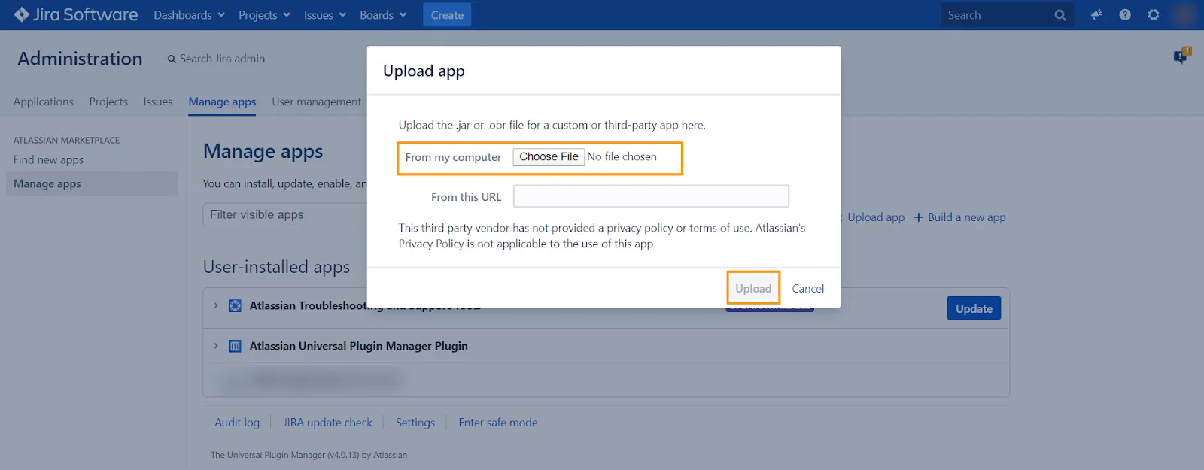Click the Atlassian Troubleshooting app icon
This screenshot has height=470, width=1204.
click(x=235, y=305)
